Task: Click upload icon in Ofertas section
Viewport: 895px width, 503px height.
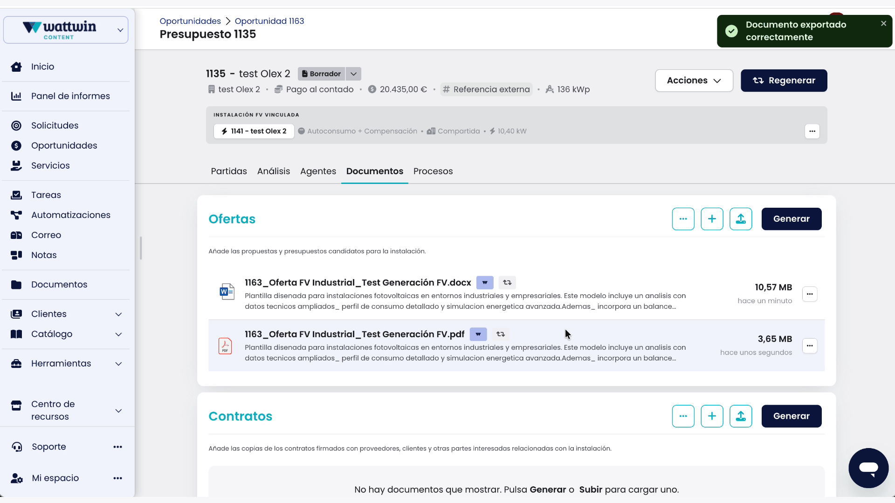Action: click(x=741, y=219)
